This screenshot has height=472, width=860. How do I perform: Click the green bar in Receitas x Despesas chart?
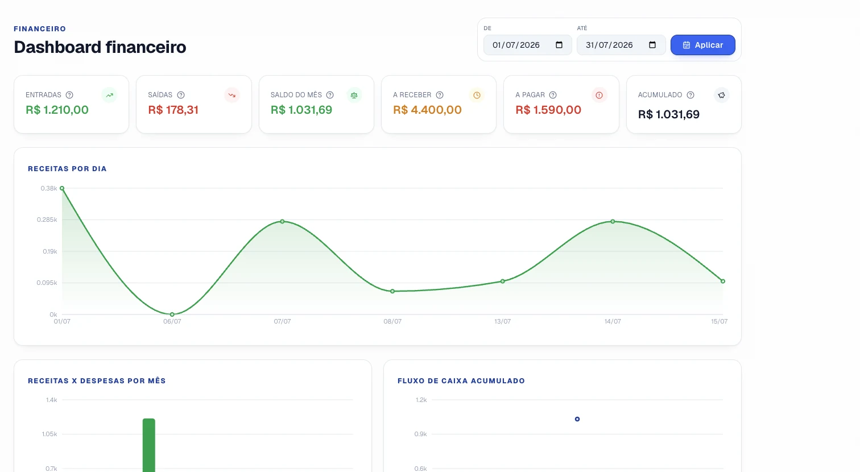(149, 445)
